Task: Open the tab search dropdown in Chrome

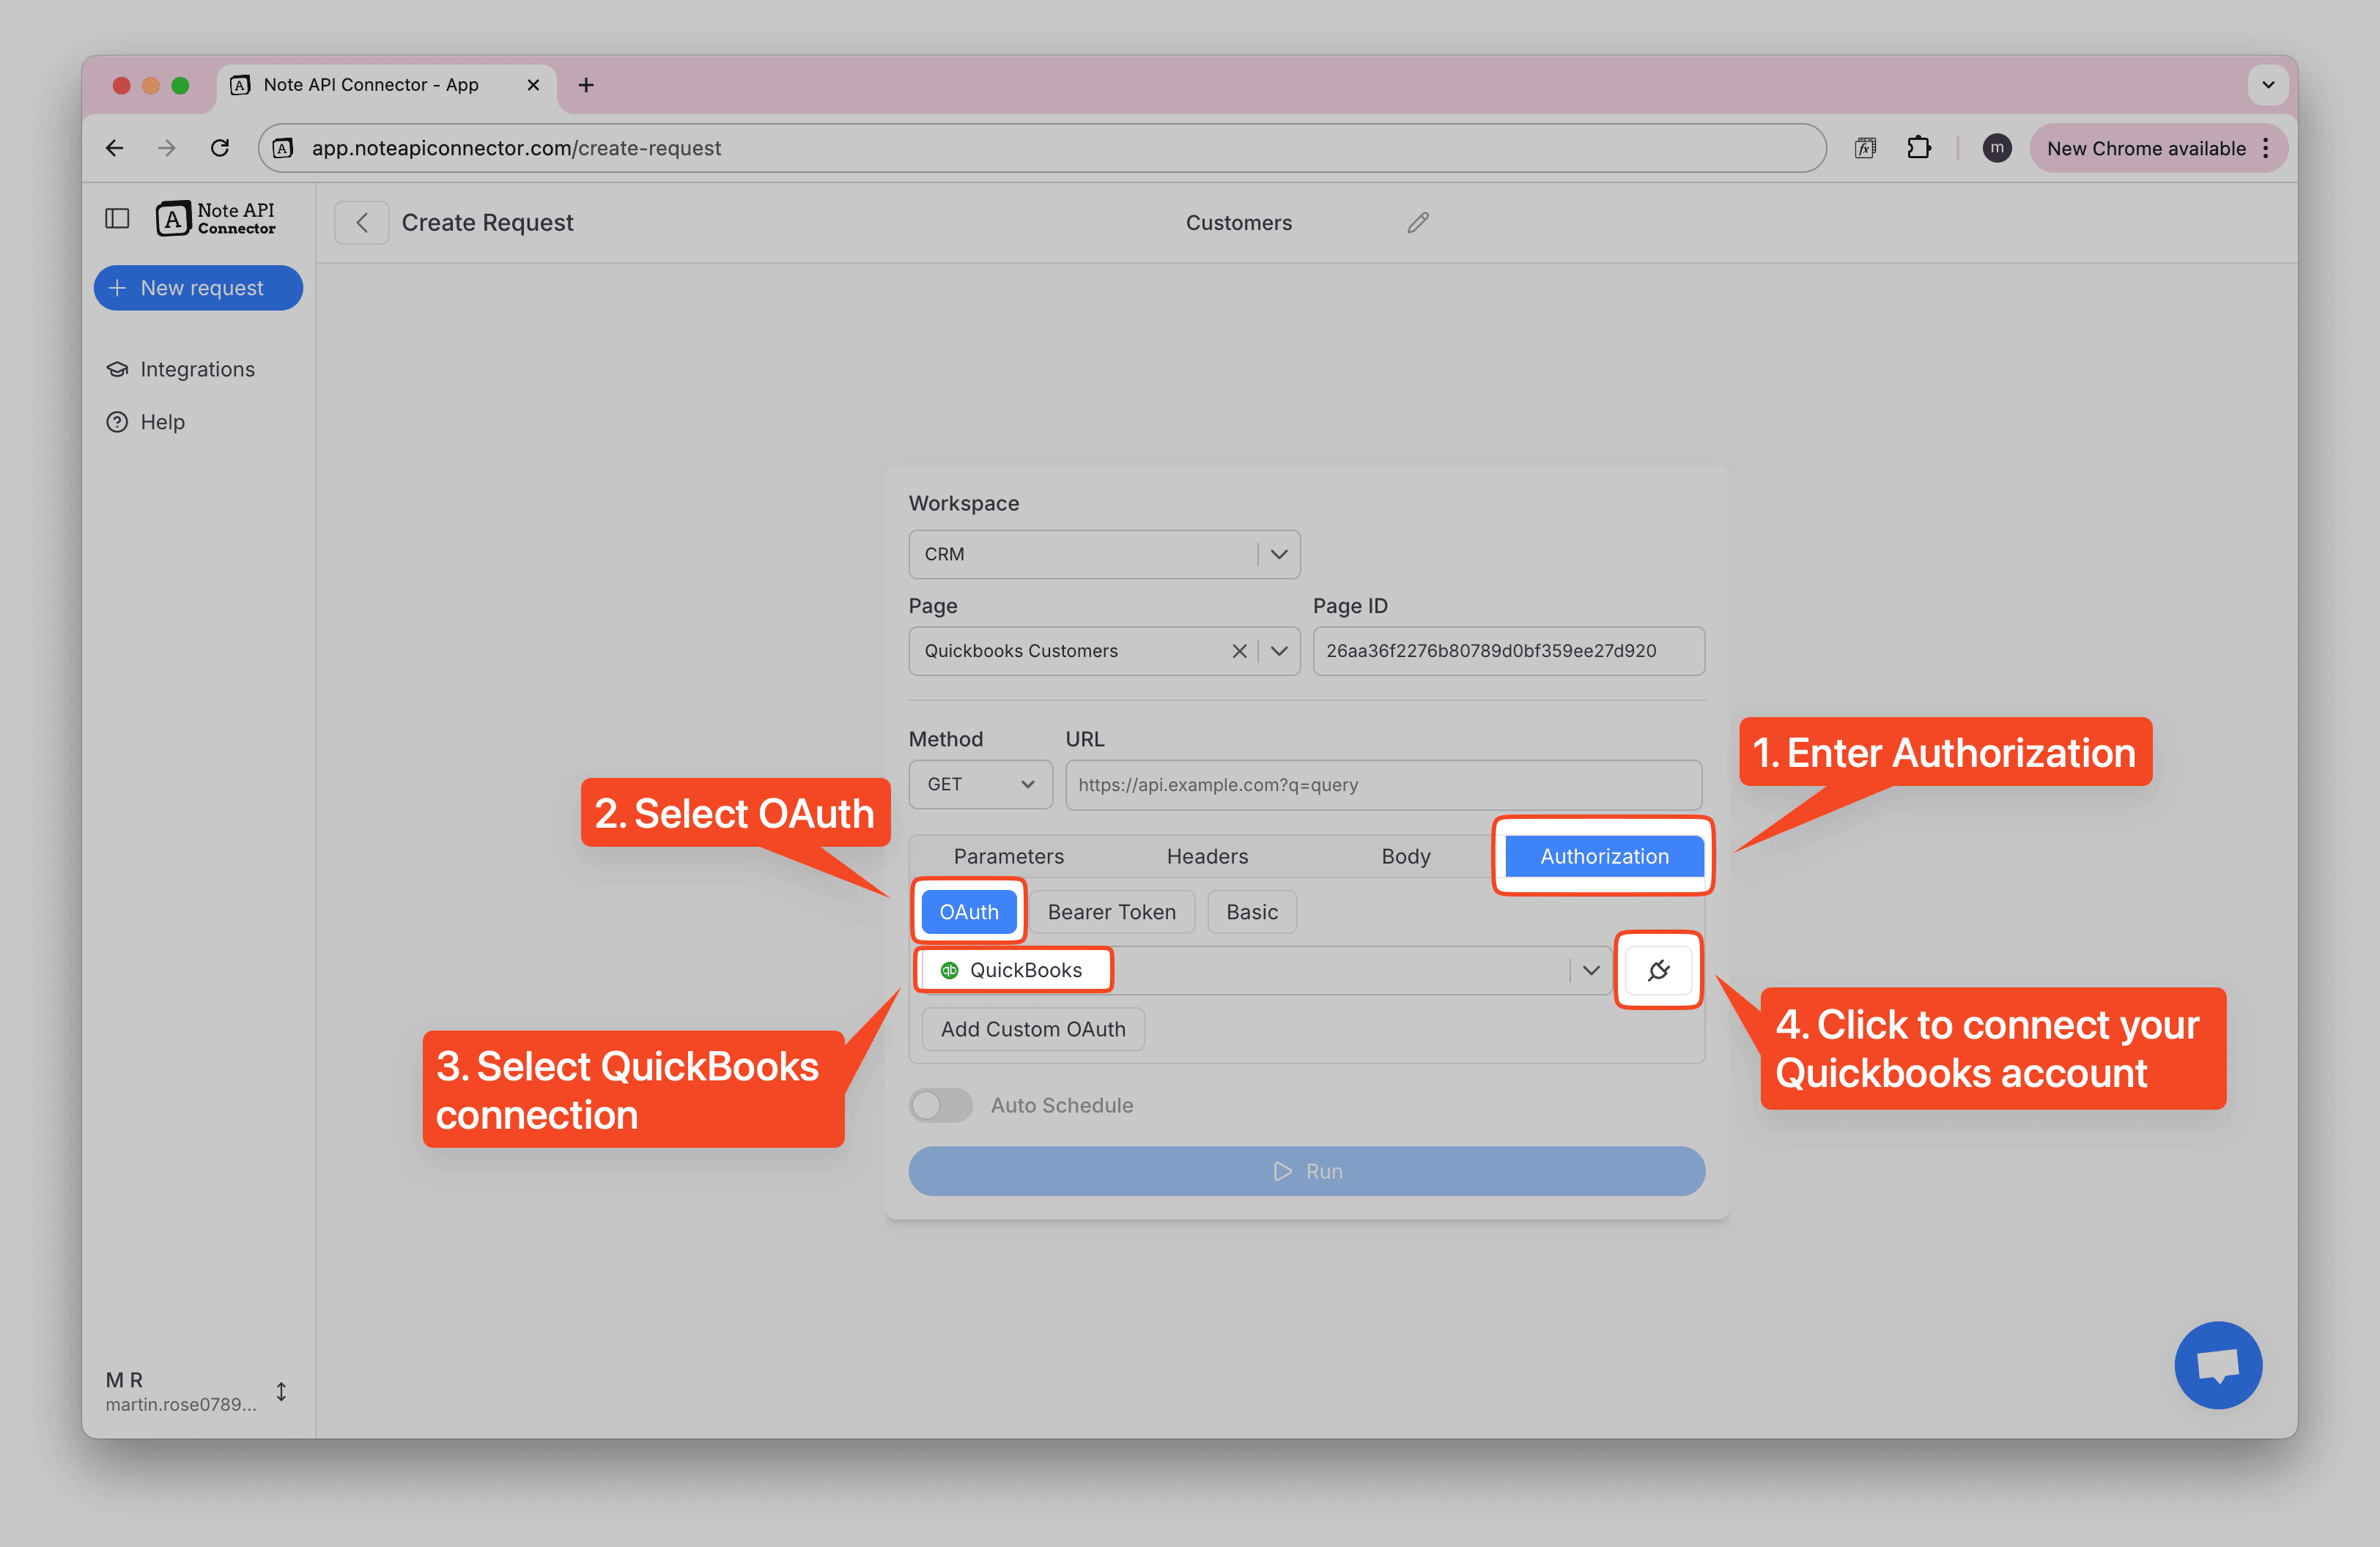Action: point(2267,85)
